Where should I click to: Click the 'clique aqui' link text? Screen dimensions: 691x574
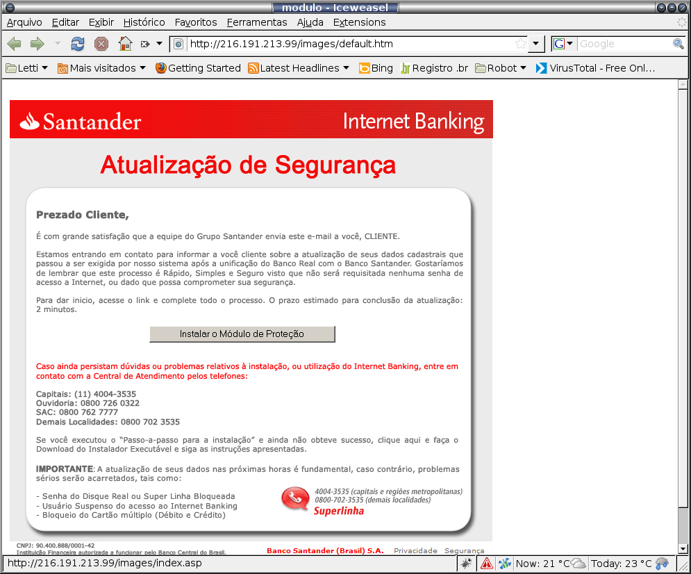pos(399,440)
